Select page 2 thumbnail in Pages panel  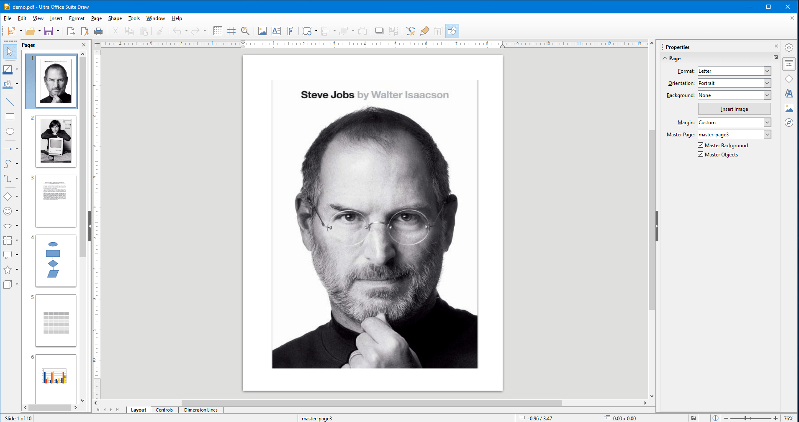pyautogui.click(x=56, y=141)
